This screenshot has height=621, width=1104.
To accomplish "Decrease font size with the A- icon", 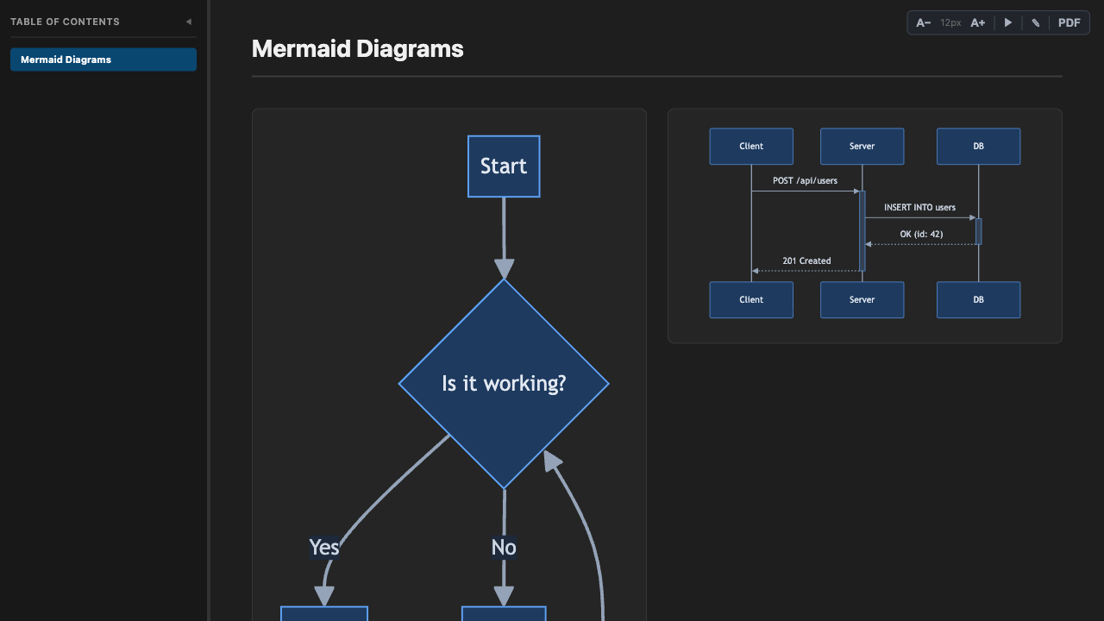I will point(923,22).
